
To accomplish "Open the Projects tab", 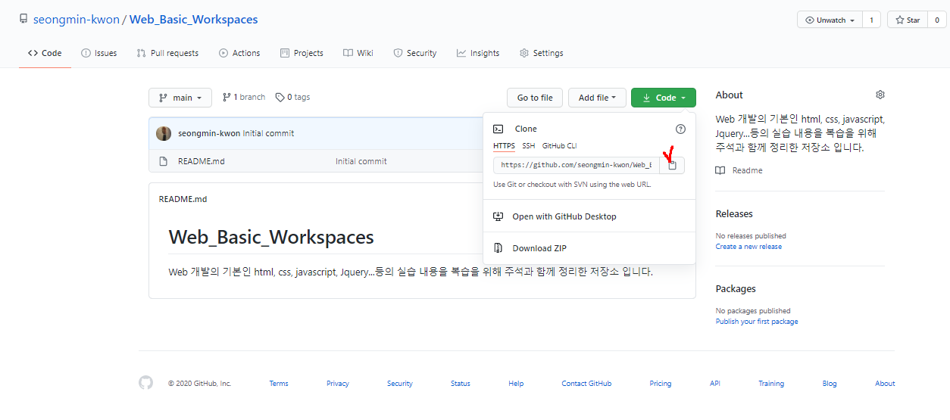I will [x=302, y=53].
